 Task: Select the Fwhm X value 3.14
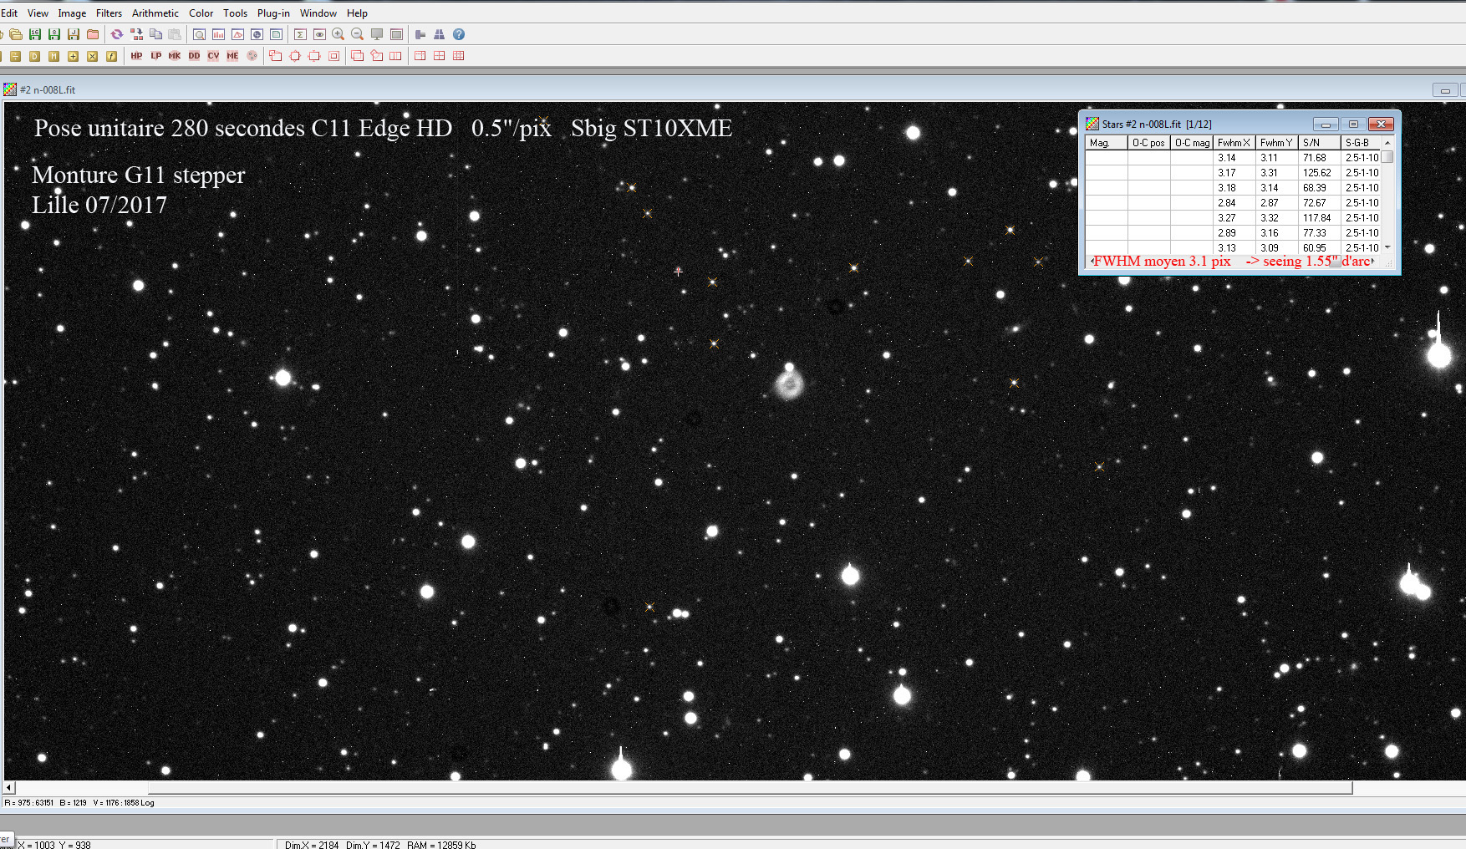[1227, 158]
